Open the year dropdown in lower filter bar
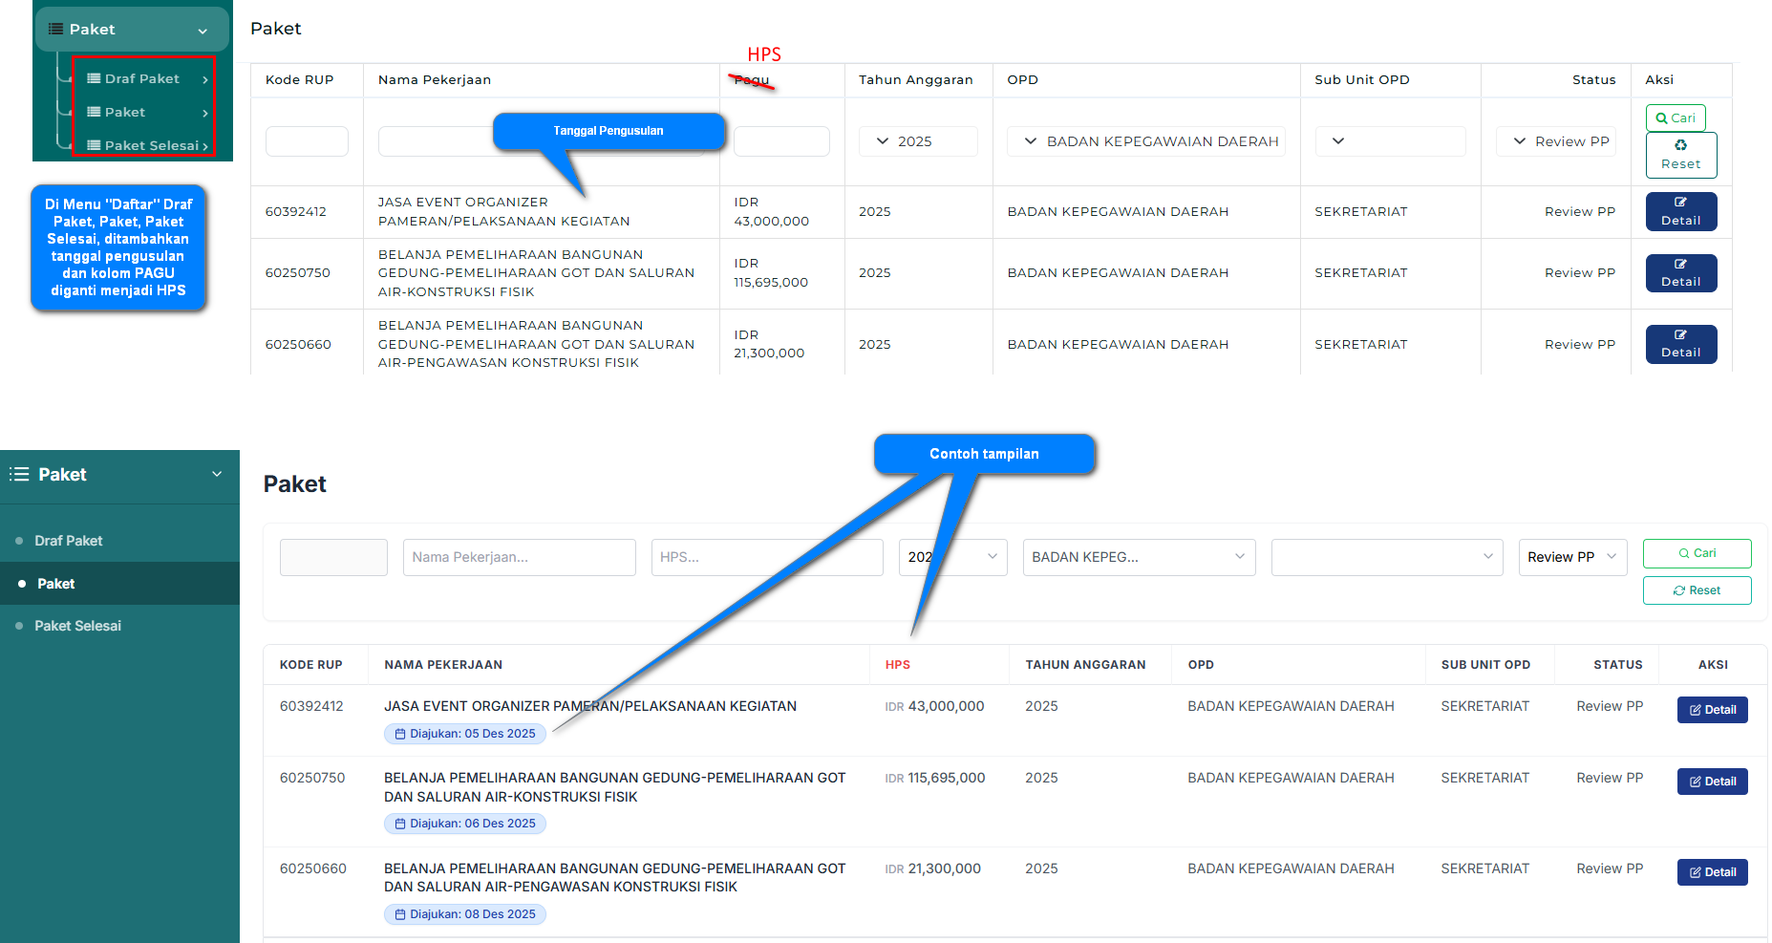Viewport: 1772px width, 943px height. point(952,557)
